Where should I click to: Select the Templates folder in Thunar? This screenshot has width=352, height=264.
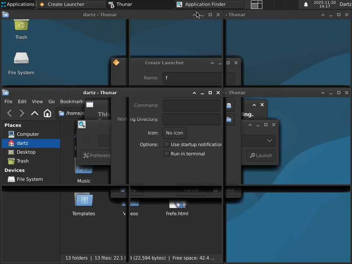tap(84, 204)
